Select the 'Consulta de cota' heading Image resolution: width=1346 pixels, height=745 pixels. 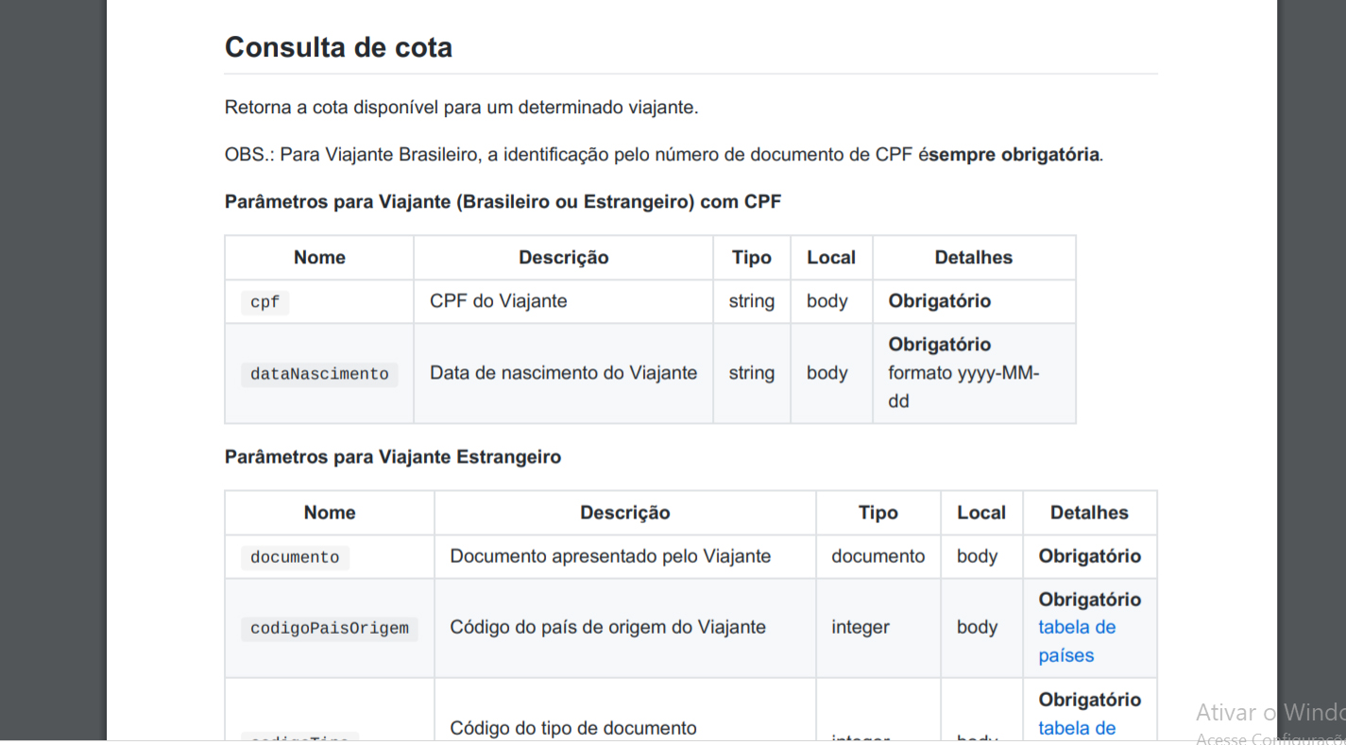338,47
